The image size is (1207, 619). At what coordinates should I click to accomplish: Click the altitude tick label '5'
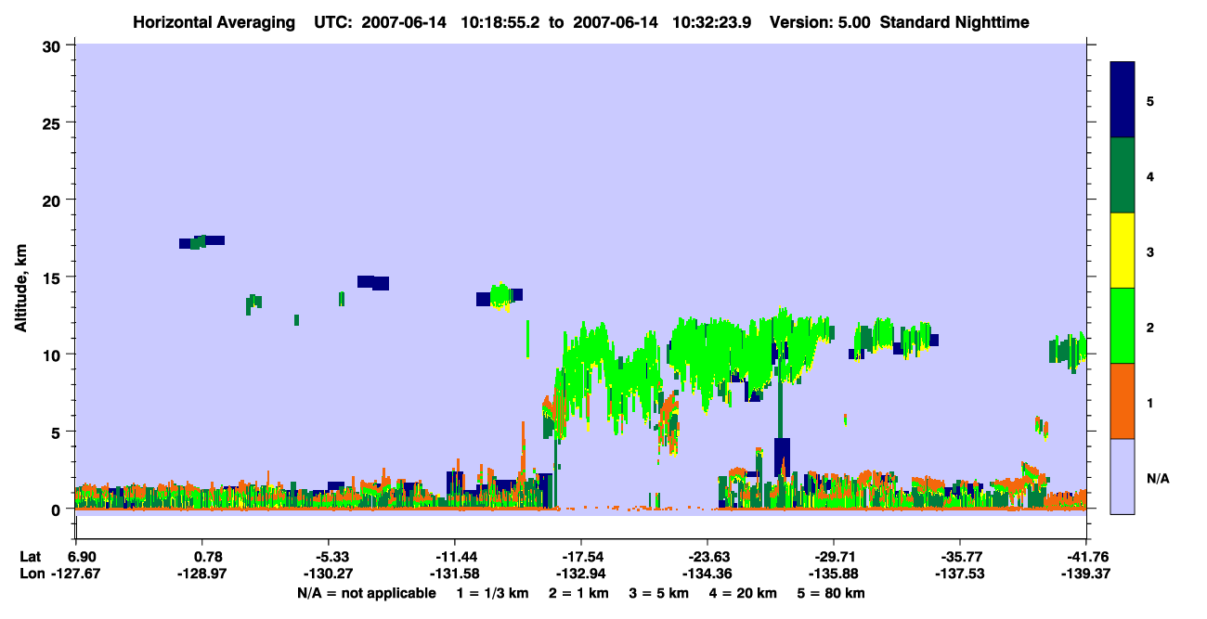click(58, 432)
